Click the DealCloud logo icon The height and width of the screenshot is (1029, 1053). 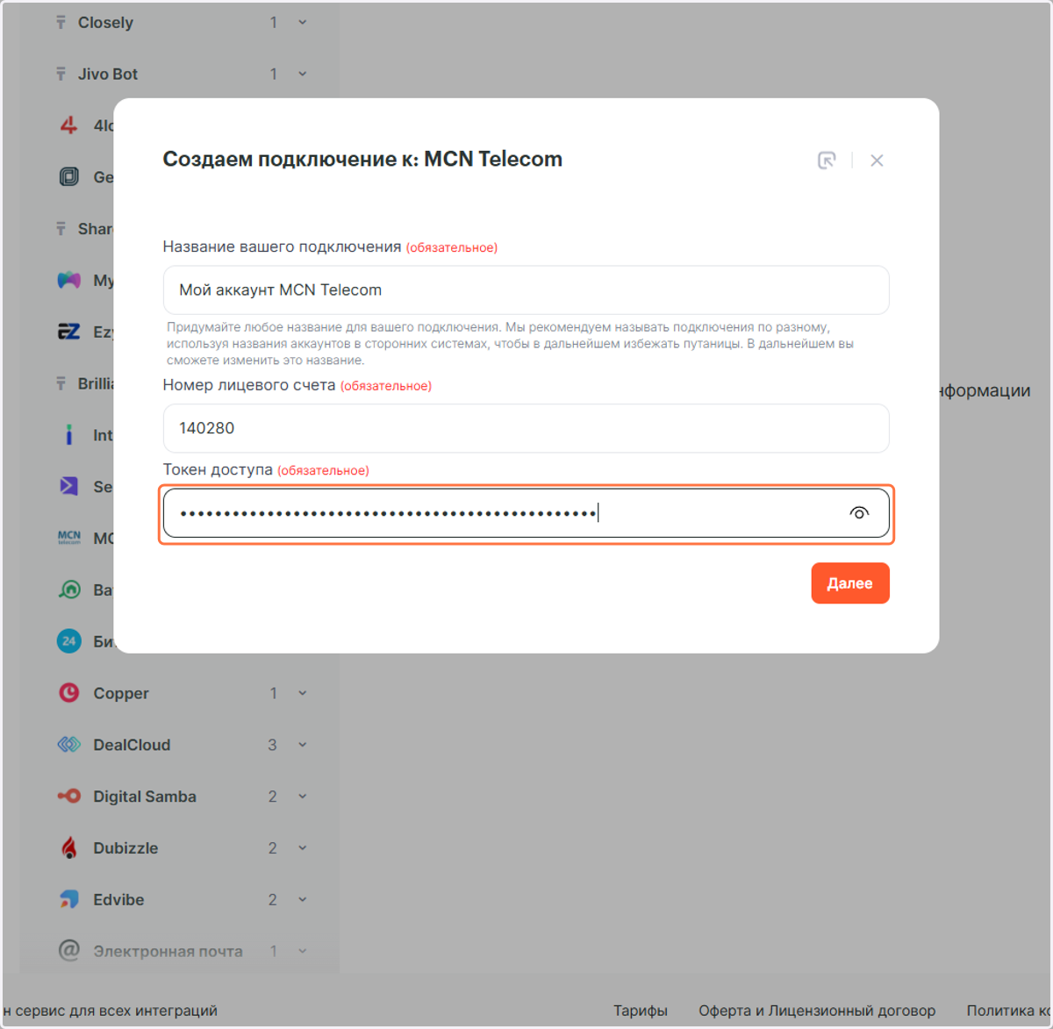[x=69, y=745]
